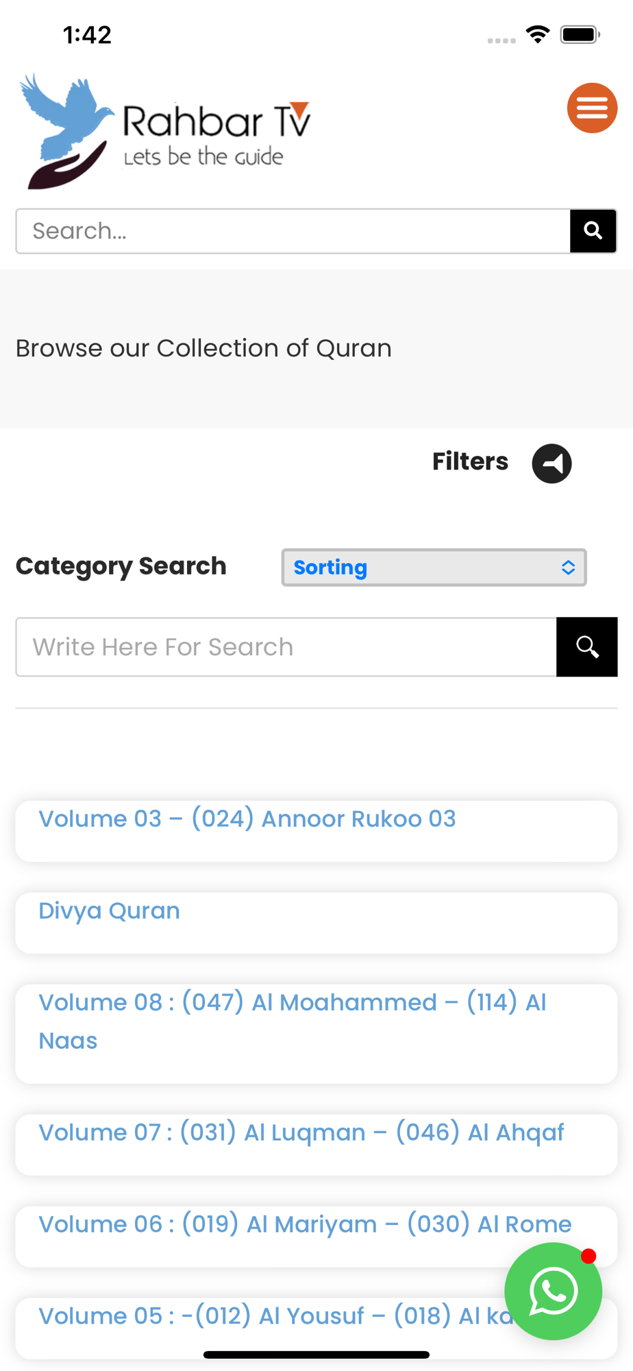Image resolution: width=633 pixels, height=1371 pixels.
Task: Open the orange hamburger menu
Action: (592, 108)
